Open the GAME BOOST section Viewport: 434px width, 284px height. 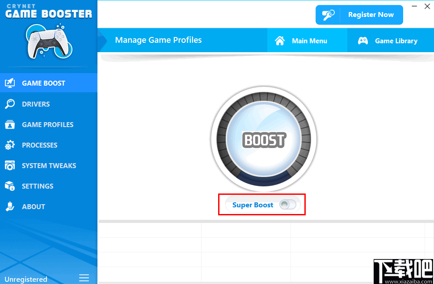point(49,83)
